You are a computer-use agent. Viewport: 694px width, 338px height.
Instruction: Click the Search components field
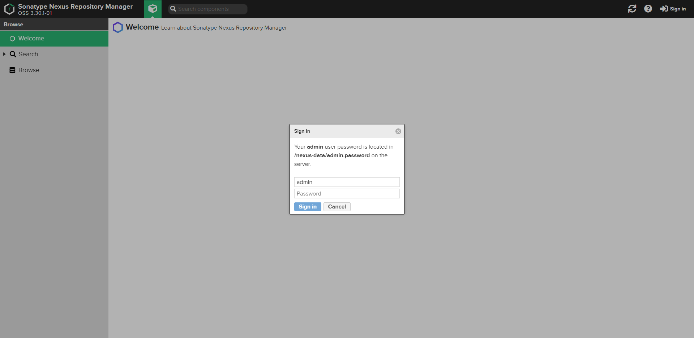(208, 9)
